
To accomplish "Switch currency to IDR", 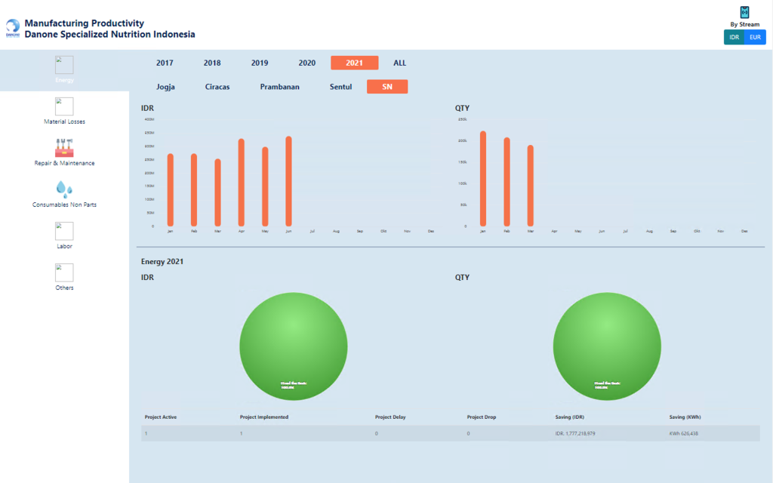I will pyautogui.click(x=734, y=37).
